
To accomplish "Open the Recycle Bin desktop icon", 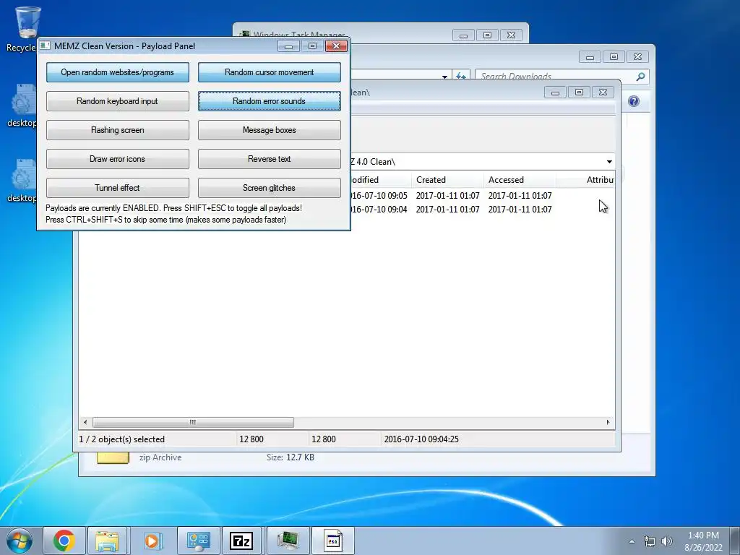I will click(x=27, y=28).
